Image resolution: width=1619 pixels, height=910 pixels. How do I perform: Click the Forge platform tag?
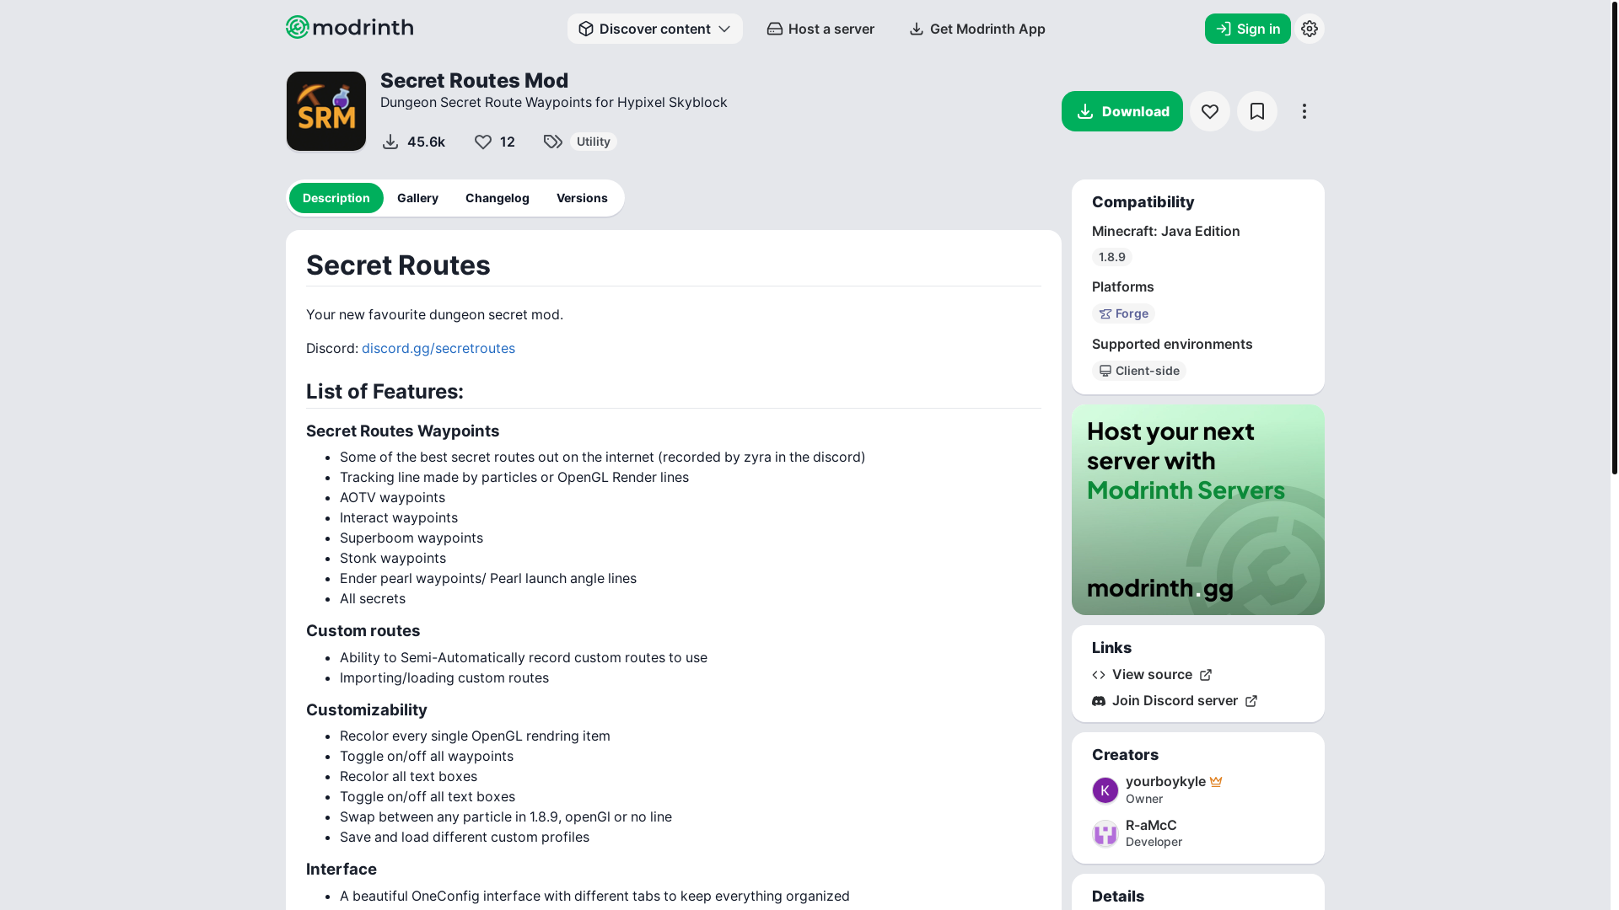click(x=1123, y=313)
